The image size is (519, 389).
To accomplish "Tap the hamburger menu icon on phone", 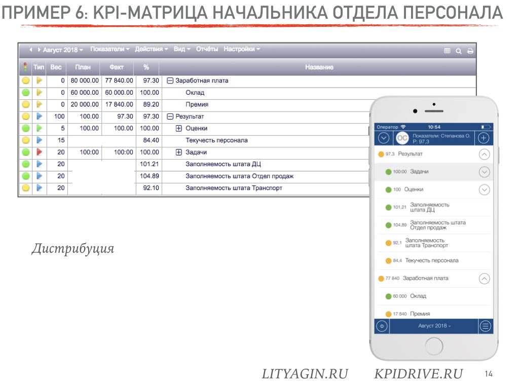I will click(x=485, y=326).
